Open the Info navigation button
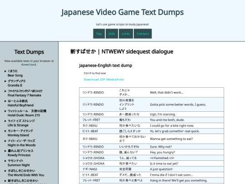245x184 pixels. pyautogui.click(x=112, y=34)
